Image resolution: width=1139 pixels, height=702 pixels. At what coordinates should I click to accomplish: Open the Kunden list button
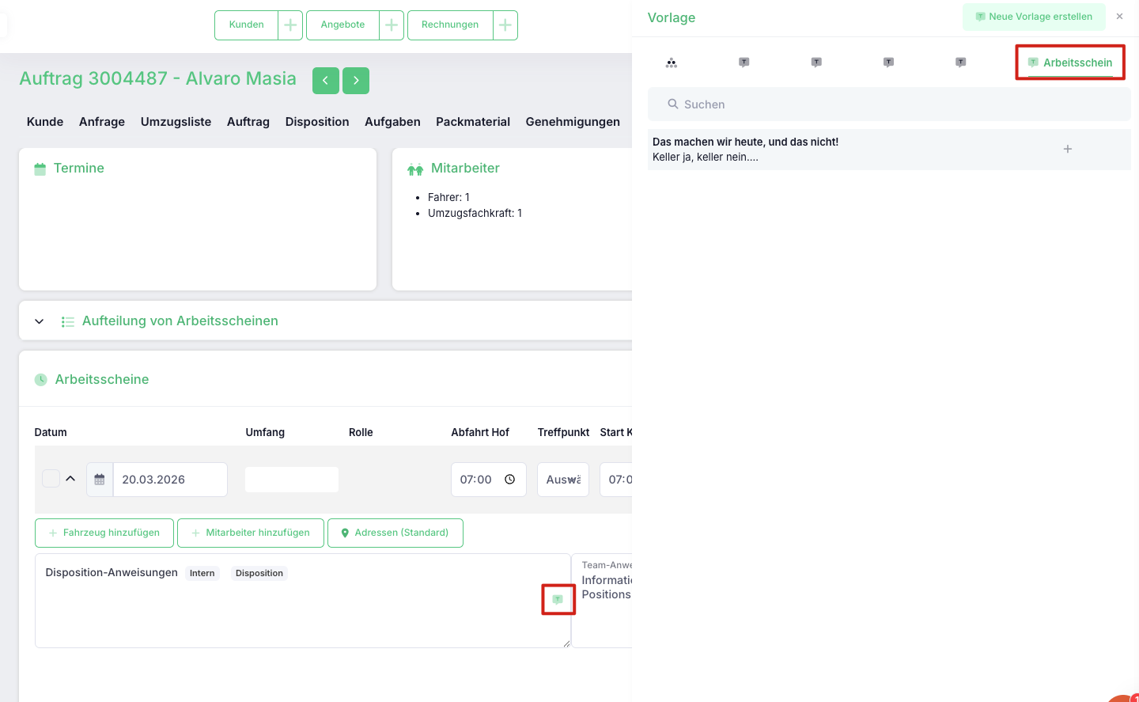click(247, 25)
